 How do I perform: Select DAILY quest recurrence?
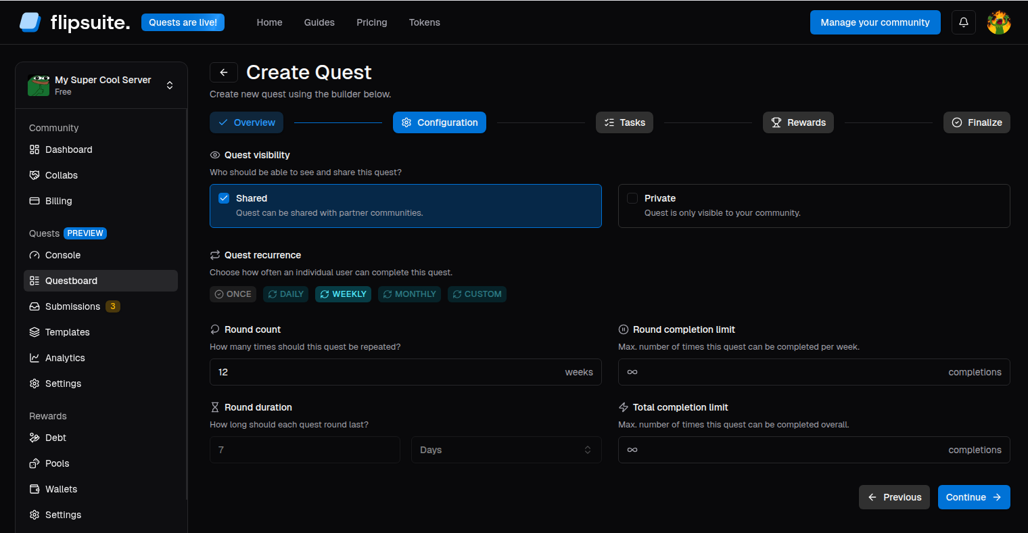285,294
